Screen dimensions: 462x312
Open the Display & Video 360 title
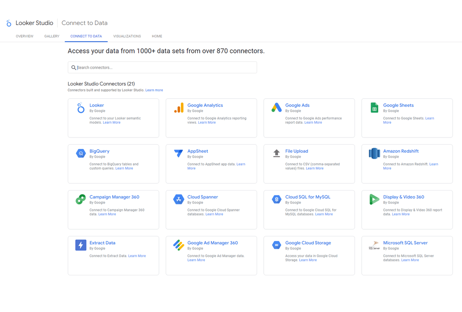point(404,197)
